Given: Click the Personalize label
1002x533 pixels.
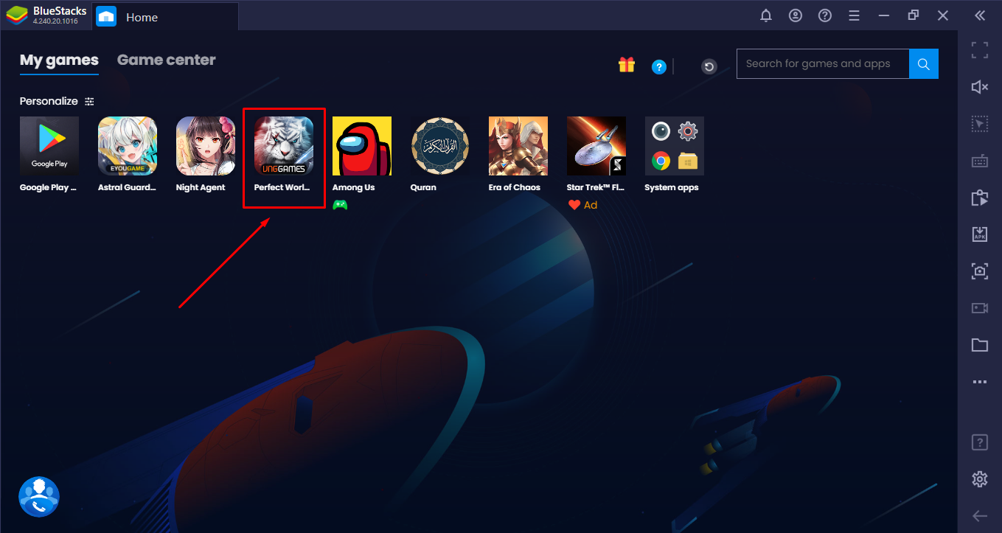Looking at the screenshot, I should point(49,101).
